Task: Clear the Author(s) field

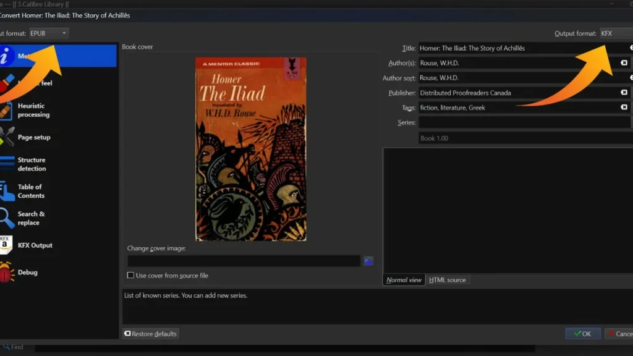Action: 624,63
